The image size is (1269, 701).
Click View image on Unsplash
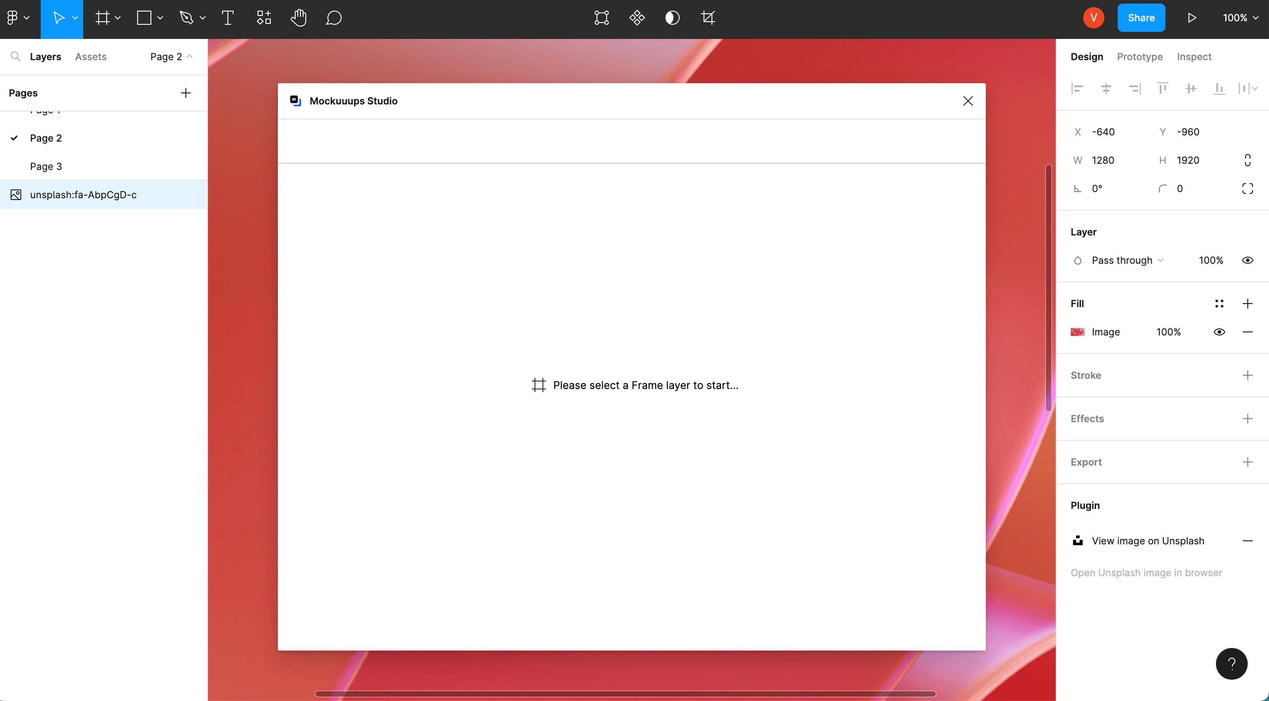click(1148, 541)
